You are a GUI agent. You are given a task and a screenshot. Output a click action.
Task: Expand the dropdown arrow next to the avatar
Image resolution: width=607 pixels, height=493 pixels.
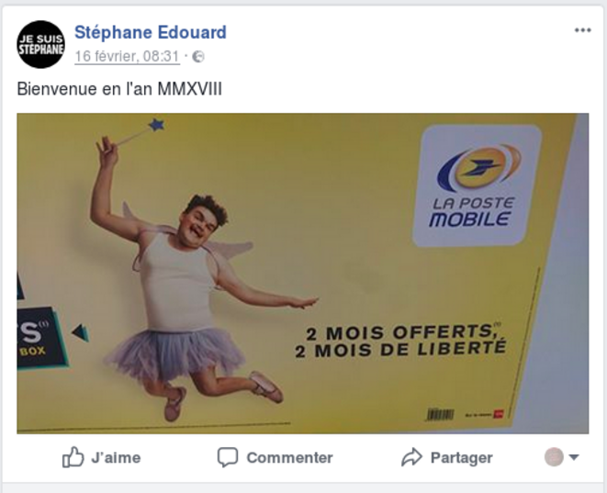[574, 457]
